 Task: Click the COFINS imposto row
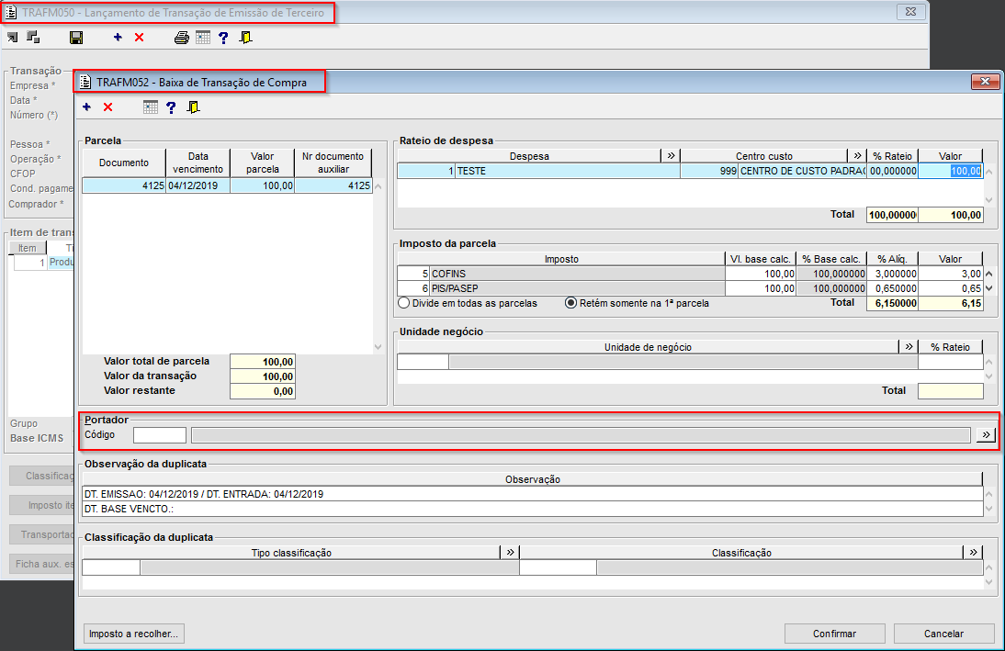[578, 274]
